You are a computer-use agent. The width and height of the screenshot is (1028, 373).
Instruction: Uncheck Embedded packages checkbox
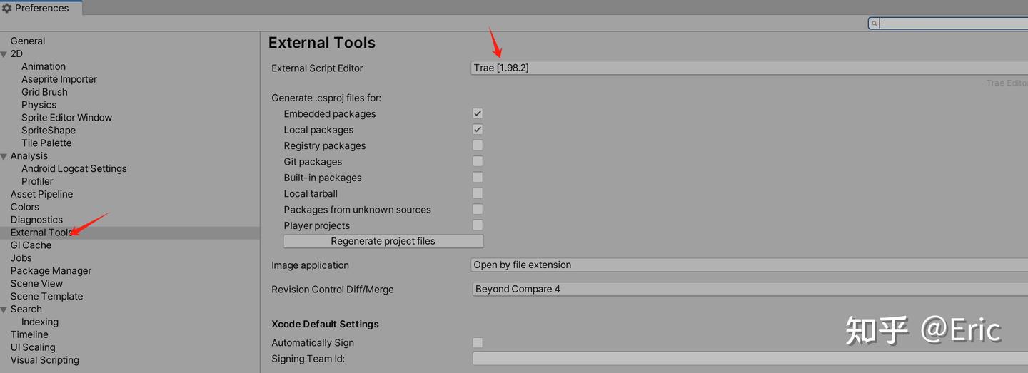478,113
